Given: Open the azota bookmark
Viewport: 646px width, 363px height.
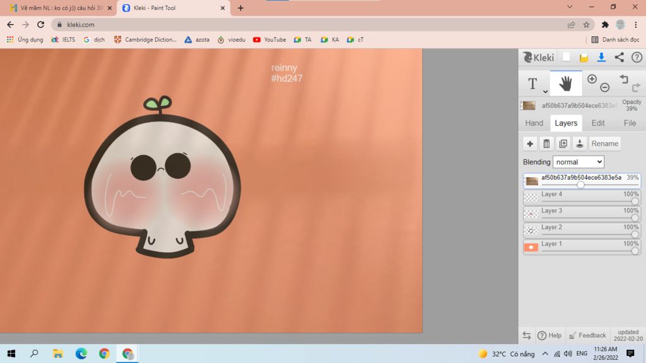Looking at the screenshot, I should 197,40.
